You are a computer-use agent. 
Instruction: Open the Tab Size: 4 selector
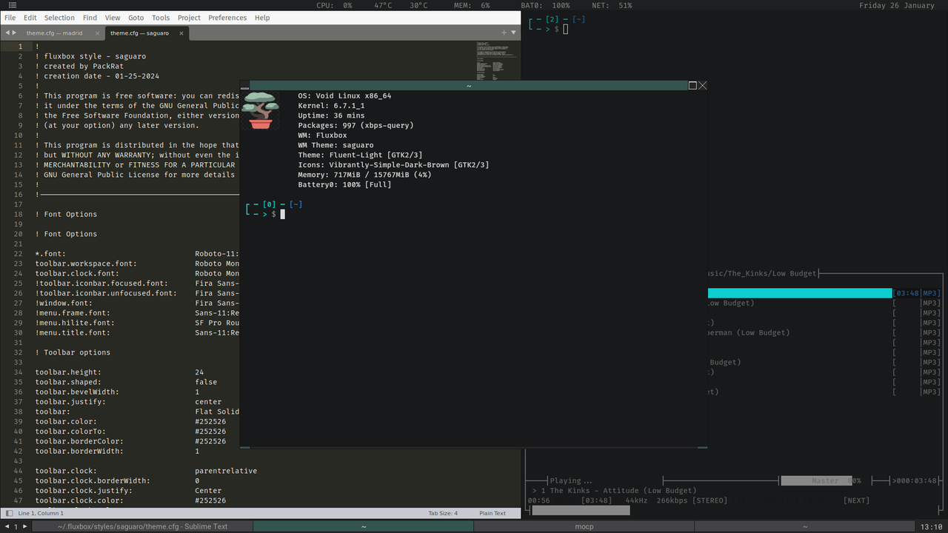pyautogui.click(x=443, y=513)
